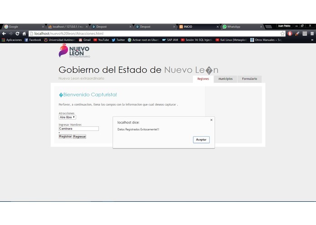
Task: Click Aceptar in the localhost dialog
Action: (201, 140)
